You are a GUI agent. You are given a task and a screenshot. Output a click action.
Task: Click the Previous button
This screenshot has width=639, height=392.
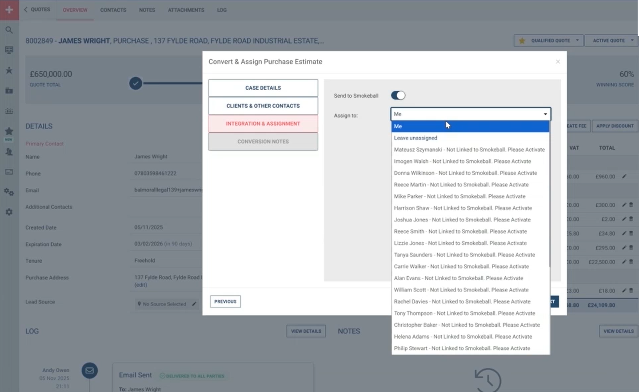point(225,301)
